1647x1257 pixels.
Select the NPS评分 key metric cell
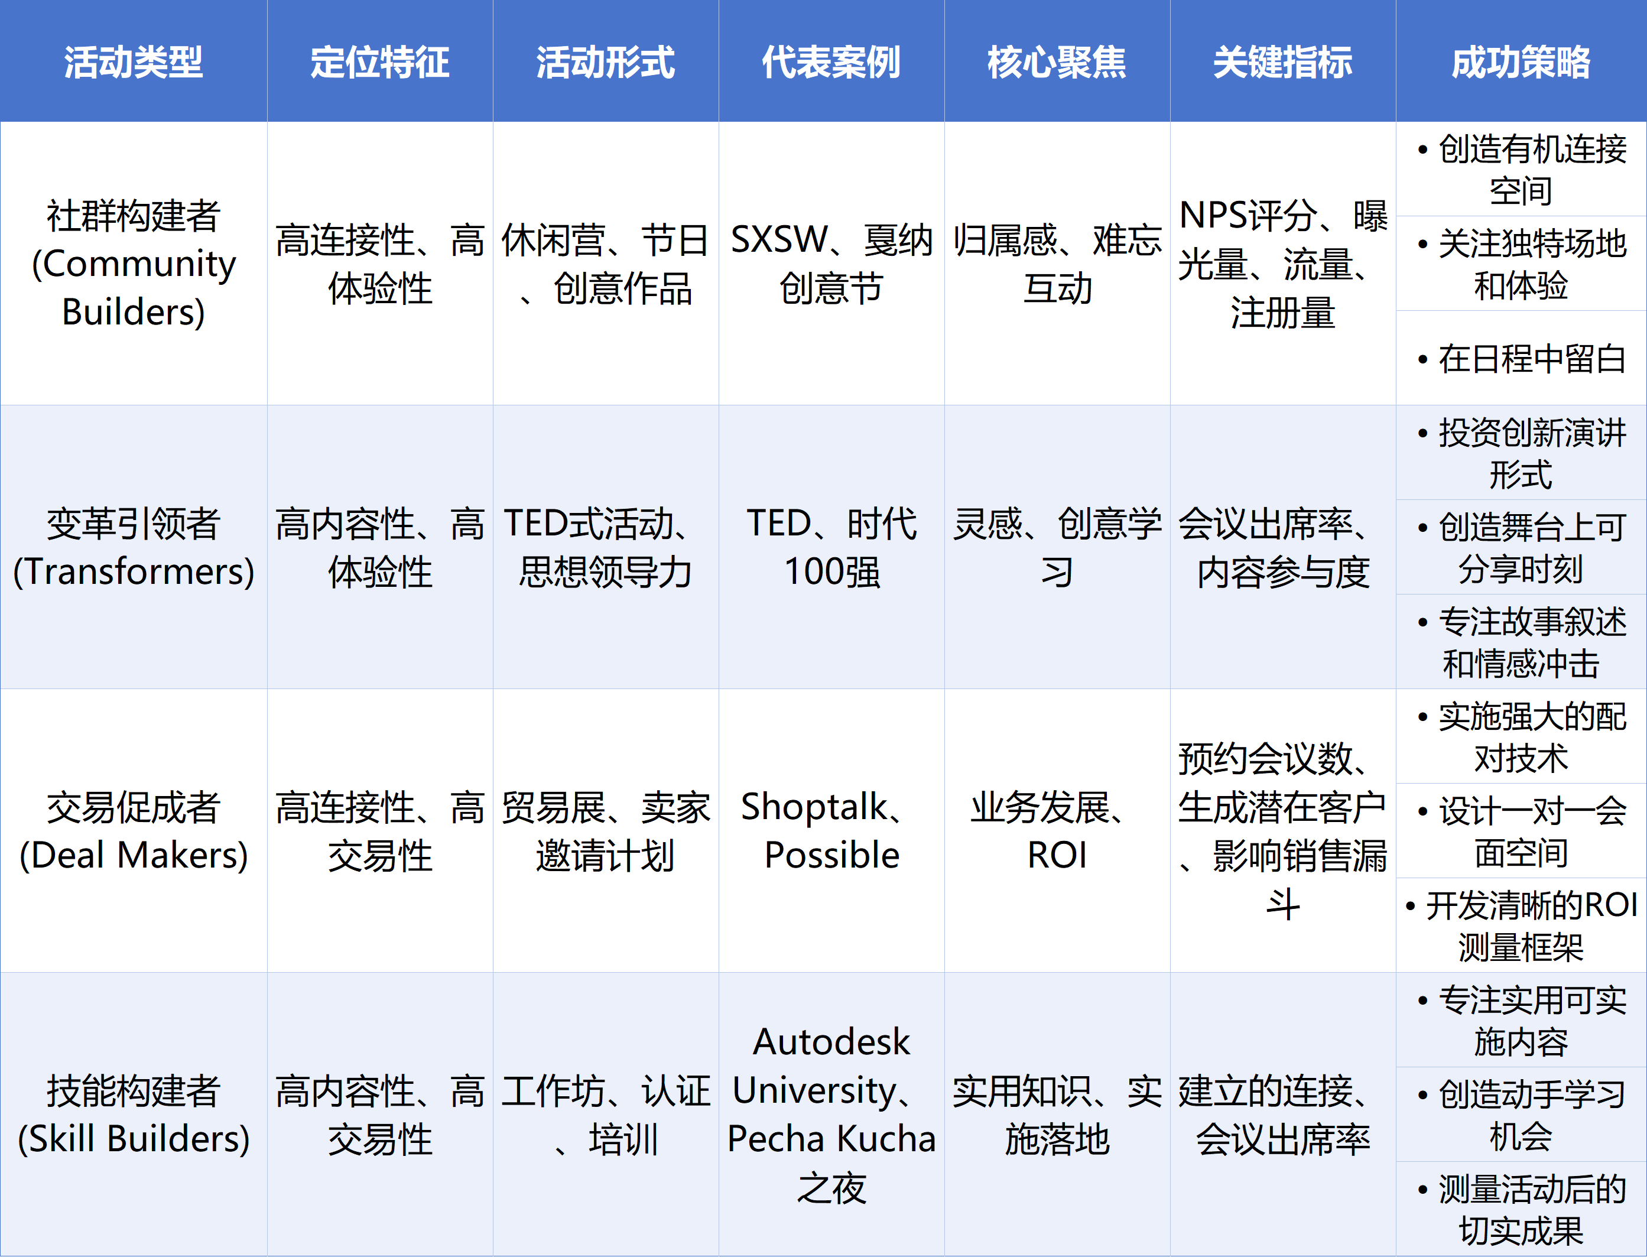coord(1282,264)
